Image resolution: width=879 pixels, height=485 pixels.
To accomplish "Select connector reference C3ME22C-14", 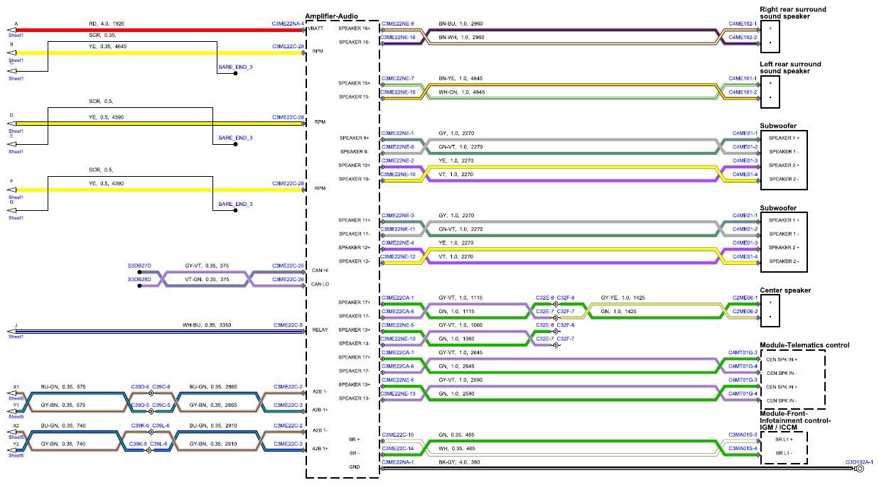I will tap(398, 448).
